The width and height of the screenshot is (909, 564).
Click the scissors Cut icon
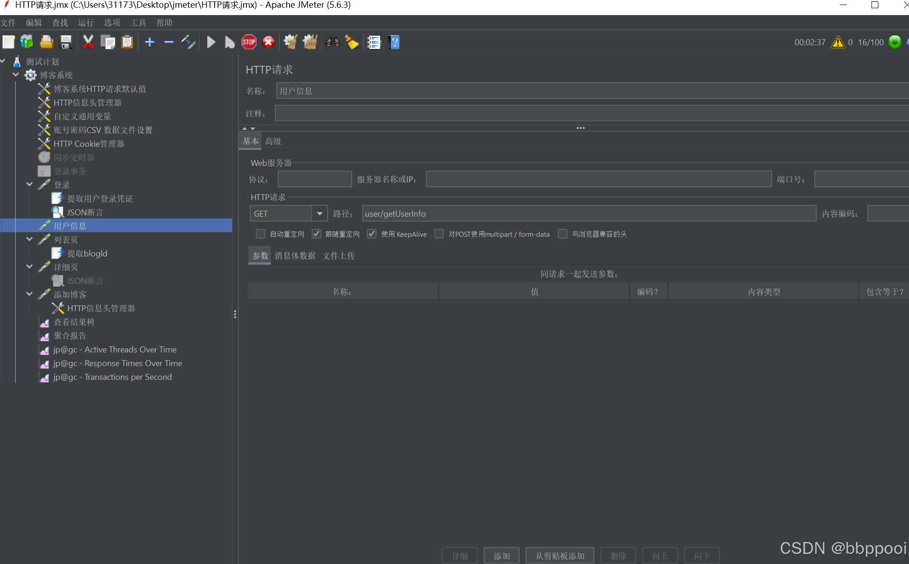(x=88, y=43)
